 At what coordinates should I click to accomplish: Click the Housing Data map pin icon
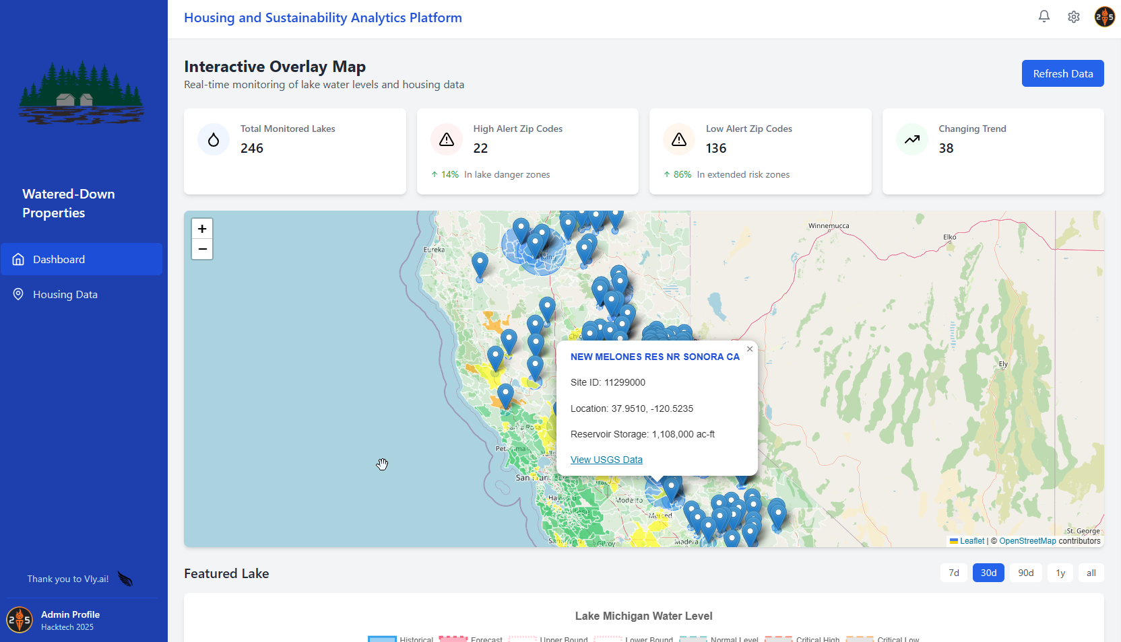18,294
